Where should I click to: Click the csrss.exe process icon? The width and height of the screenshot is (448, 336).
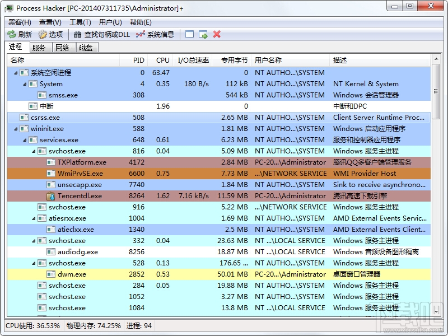click(24, 118)
